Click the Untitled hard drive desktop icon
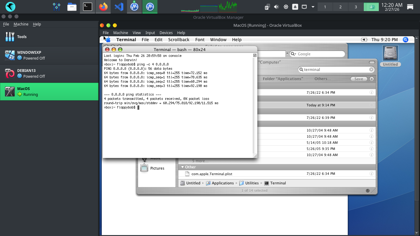The height and width of the screenshot is (236, 420). tap(390, 54)
